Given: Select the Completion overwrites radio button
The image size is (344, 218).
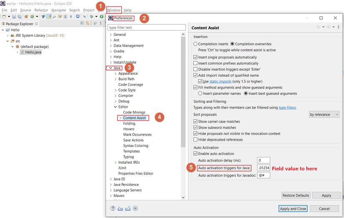Looking at the screenshot, I should (232, 44).
